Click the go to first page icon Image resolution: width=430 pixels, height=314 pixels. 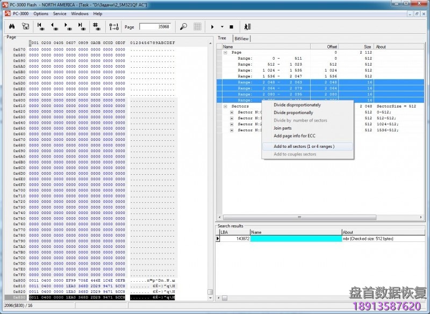[x=40, y=26]
